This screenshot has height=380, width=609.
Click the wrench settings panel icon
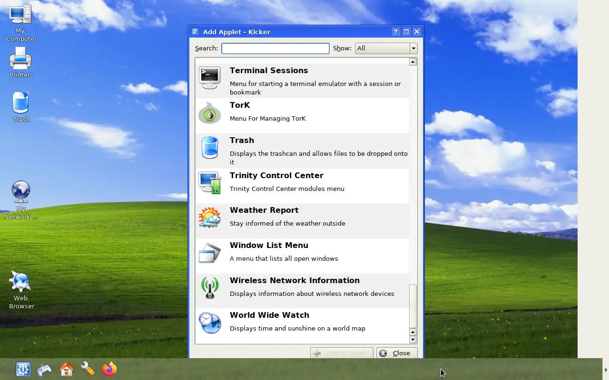click(x=88, y=369)
